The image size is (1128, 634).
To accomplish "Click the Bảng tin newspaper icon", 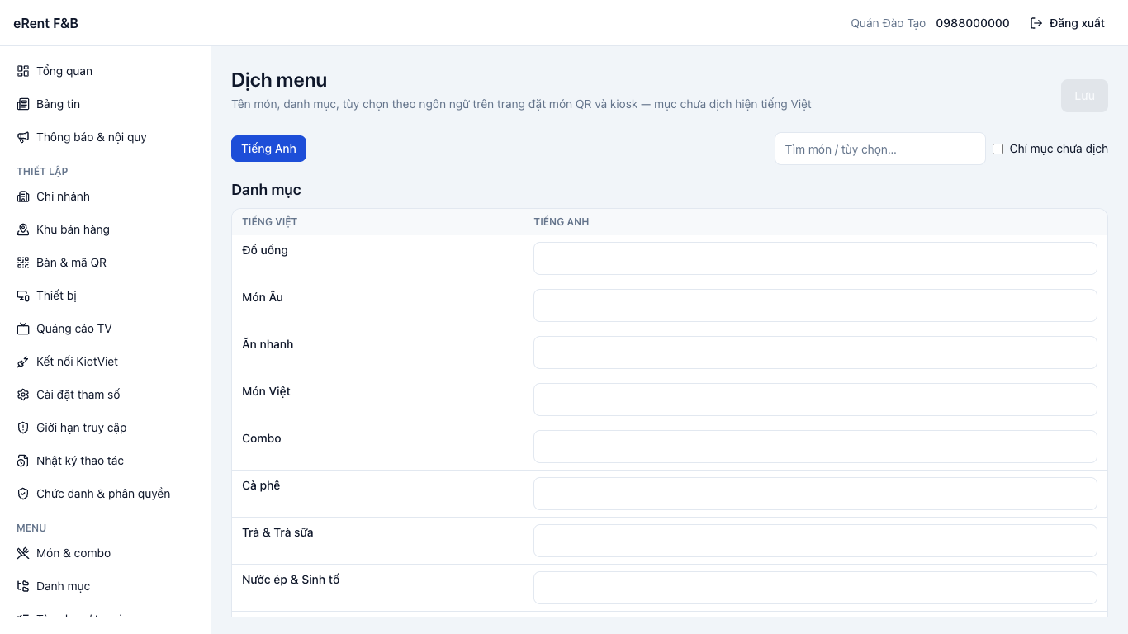I will (x=23, y=104).
